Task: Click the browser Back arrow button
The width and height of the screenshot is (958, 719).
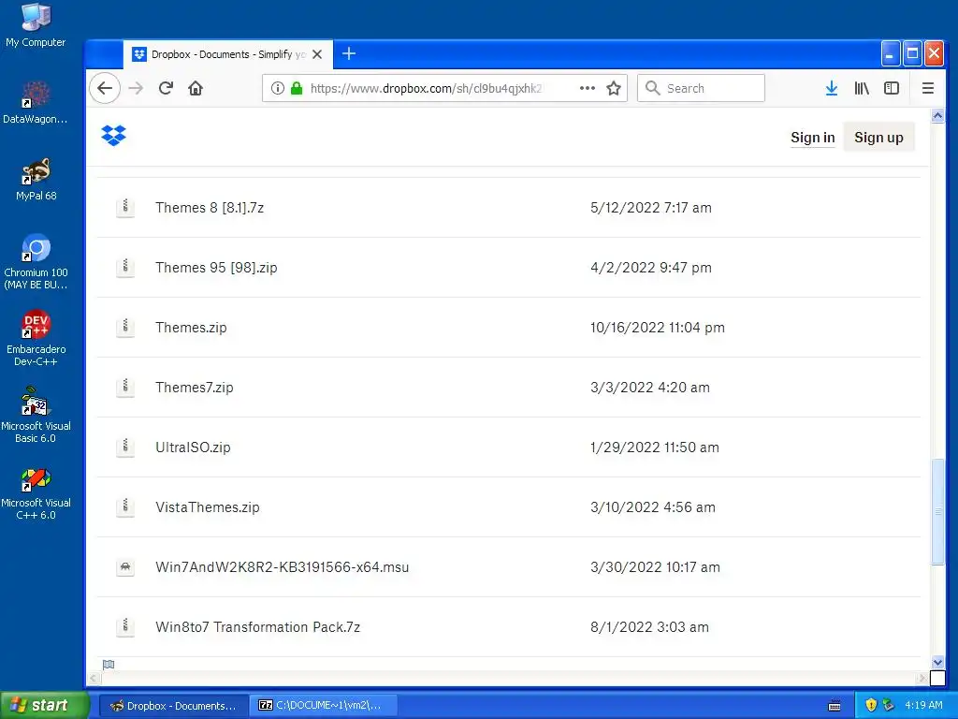Action: 105,88
